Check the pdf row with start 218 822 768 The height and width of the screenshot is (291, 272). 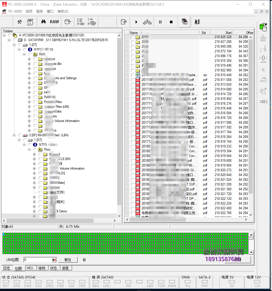point(133,213)
